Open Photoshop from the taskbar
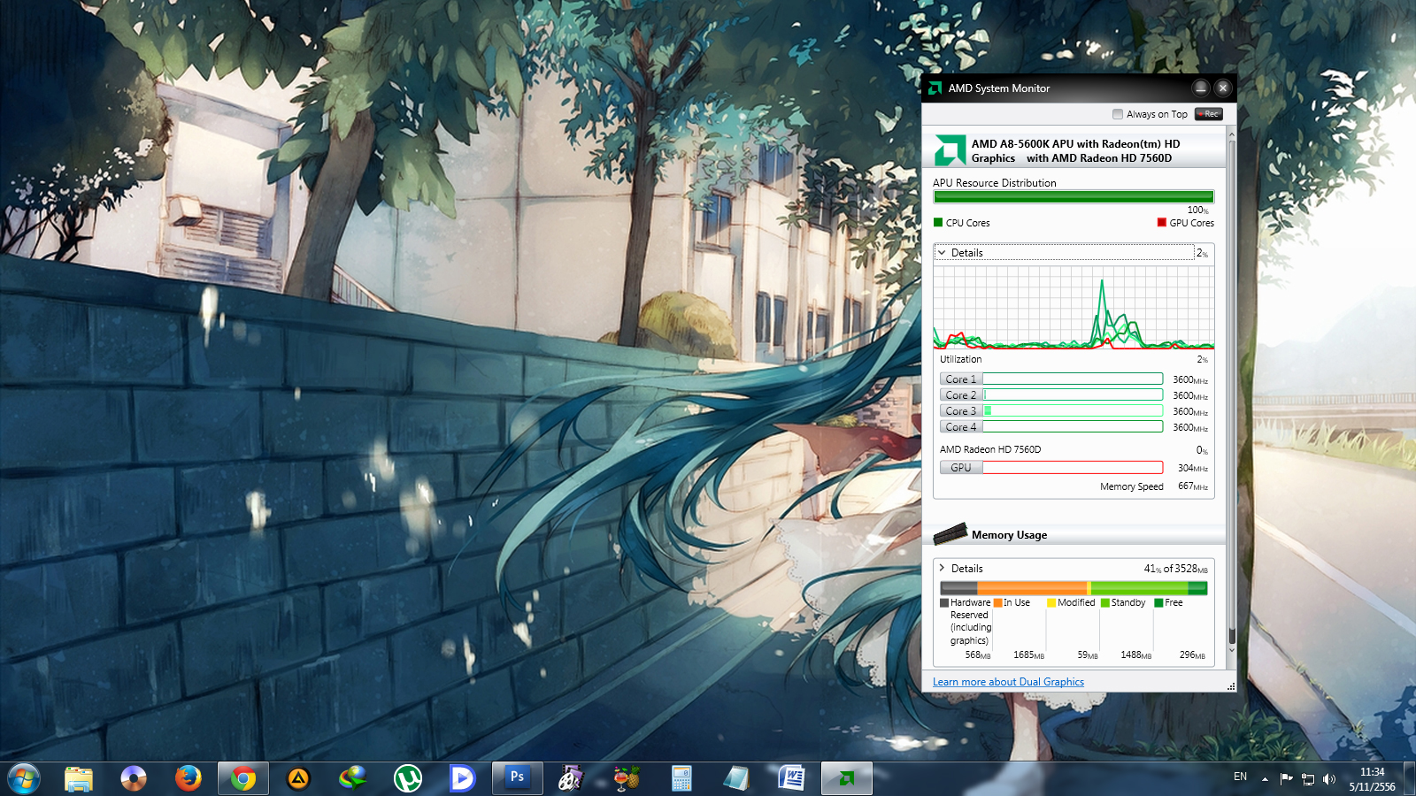The image size is (1416, 796). pos(517,778)
